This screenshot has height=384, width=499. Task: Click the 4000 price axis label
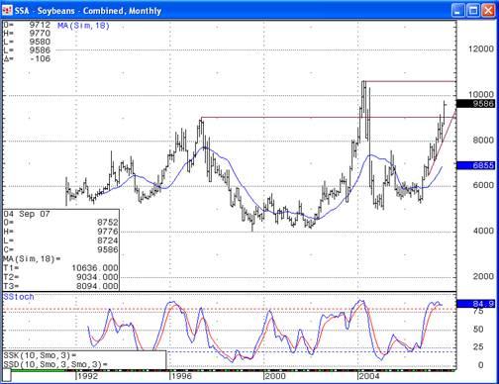click(x=483, y=231)
